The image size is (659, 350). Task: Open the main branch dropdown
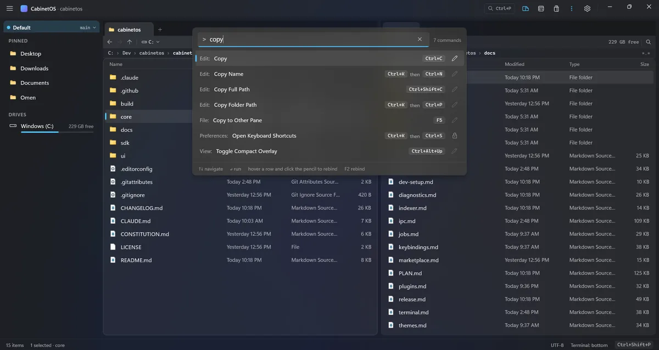(x=88, y=27)
